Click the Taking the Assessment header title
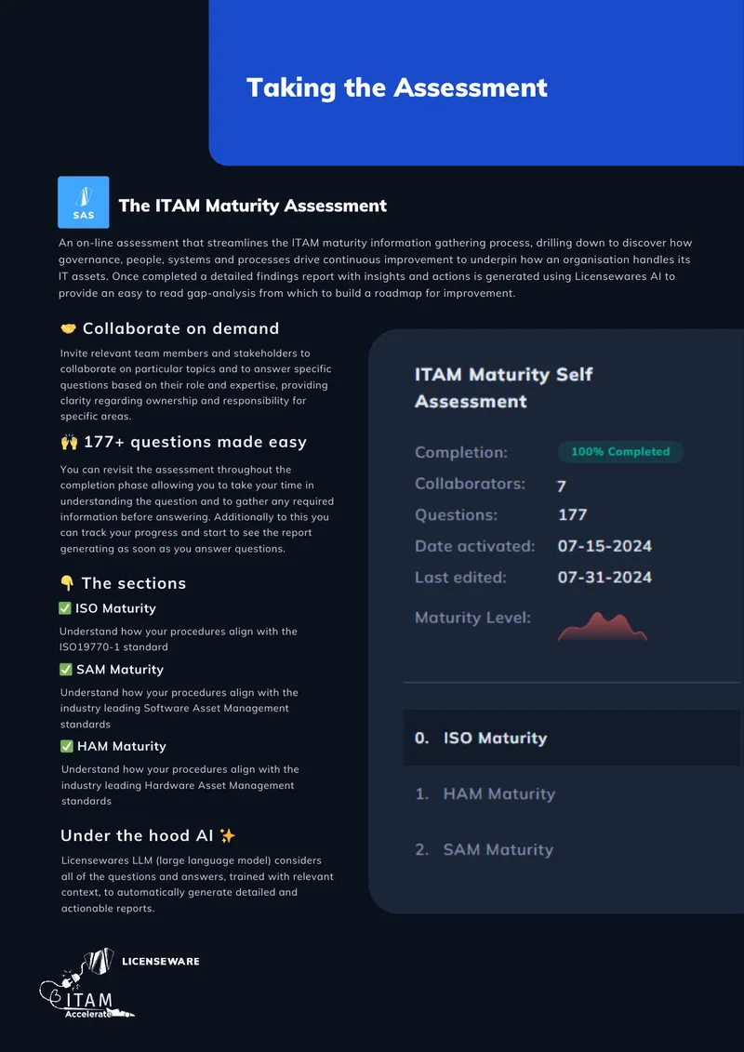Image resolution: width=744 pixels, height=1052 pixels. pyautogui.click(x=397, y=87)
